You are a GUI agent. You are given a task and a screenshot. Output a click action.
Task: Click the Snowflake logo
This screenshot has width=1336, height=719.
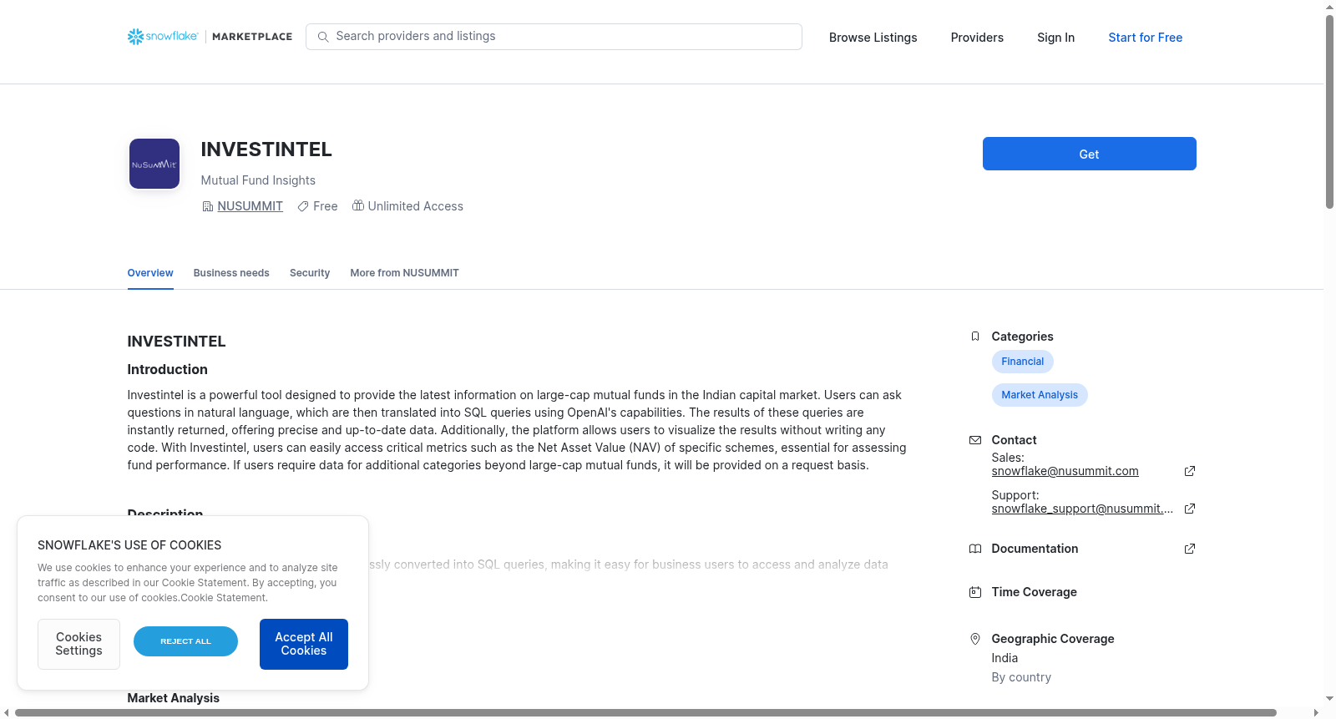(163, 37)
